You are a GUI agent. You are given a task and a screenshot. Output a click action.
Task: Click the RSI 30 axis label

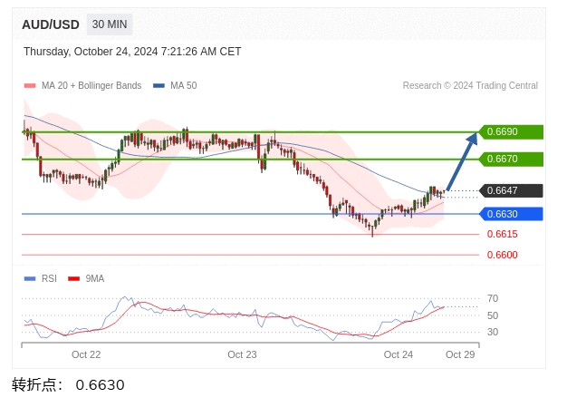coord(493,332)
